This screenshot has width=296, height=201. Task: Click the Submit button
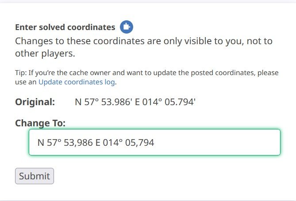(35, 176)
